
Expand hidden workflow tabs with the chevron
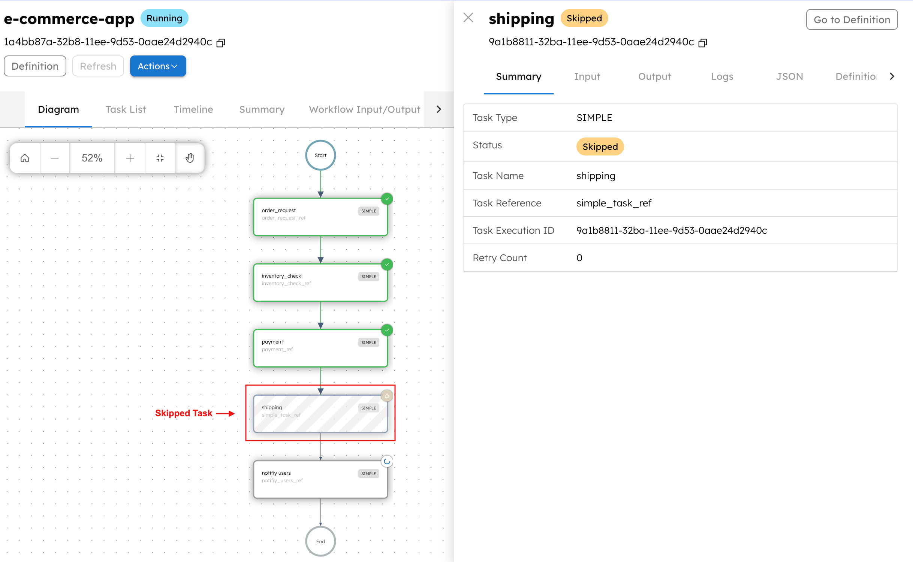tap(438, 109)
